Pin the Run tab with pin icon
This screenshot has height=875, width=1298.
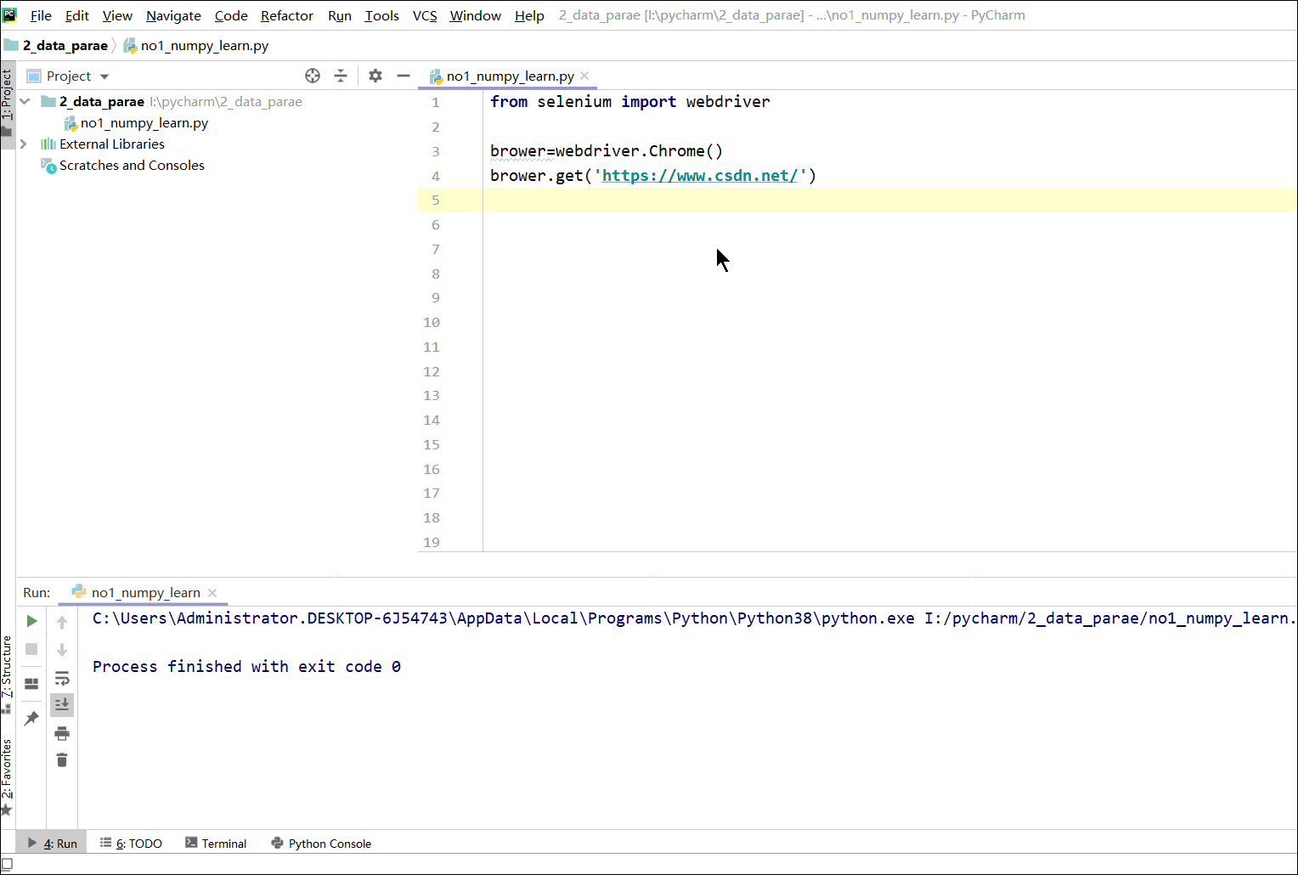click(x=31, y=719)
